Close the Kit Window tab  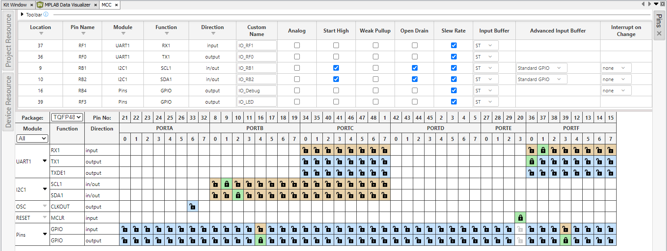click(32, 5)
